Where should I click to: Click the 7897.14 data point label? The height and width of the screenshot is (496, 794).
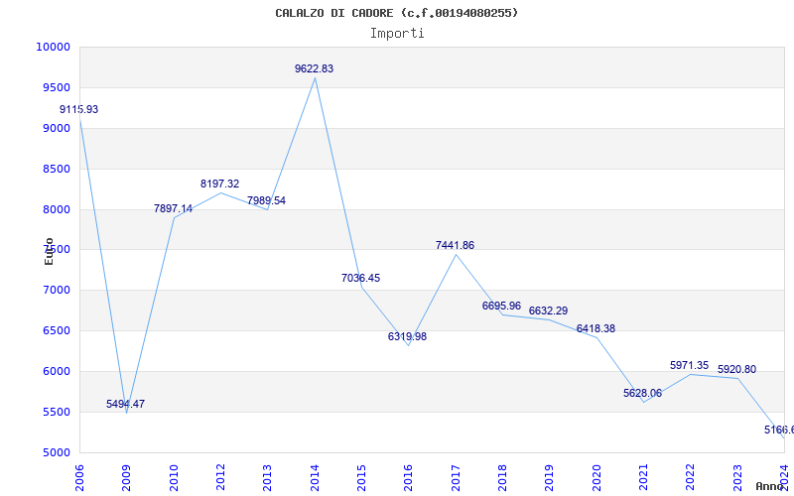click(x=173, y=208)
